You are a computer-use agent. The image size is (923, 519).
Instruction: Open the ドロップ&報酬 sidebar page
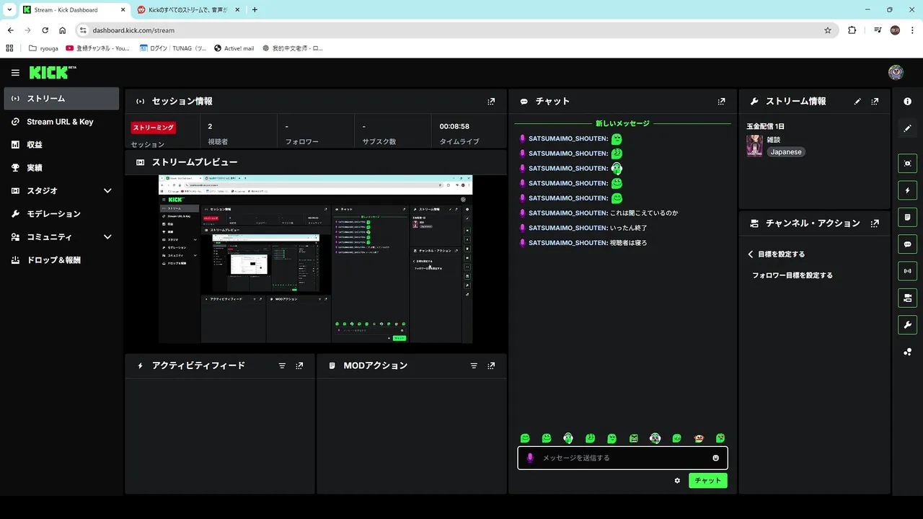click(61, 260)
